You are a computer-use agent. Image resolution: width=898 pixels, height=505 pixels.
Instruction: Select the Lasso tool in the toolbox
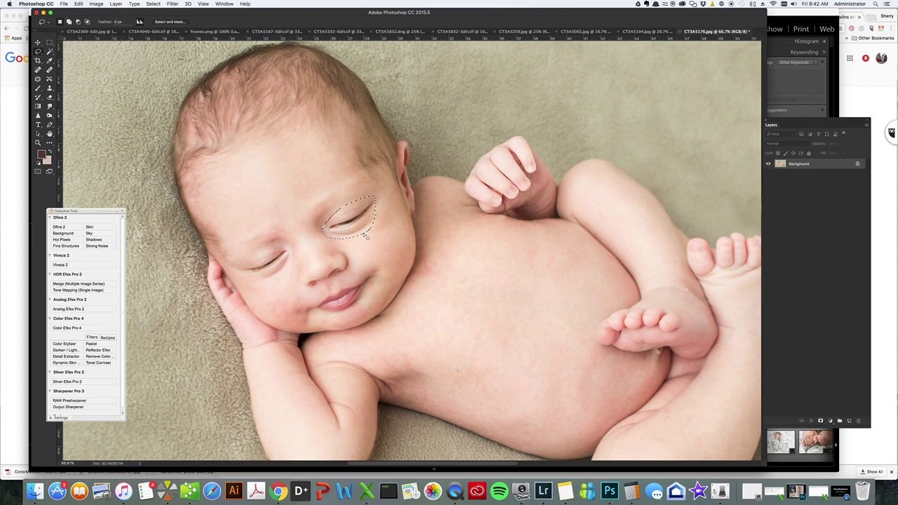coord(38,51)
